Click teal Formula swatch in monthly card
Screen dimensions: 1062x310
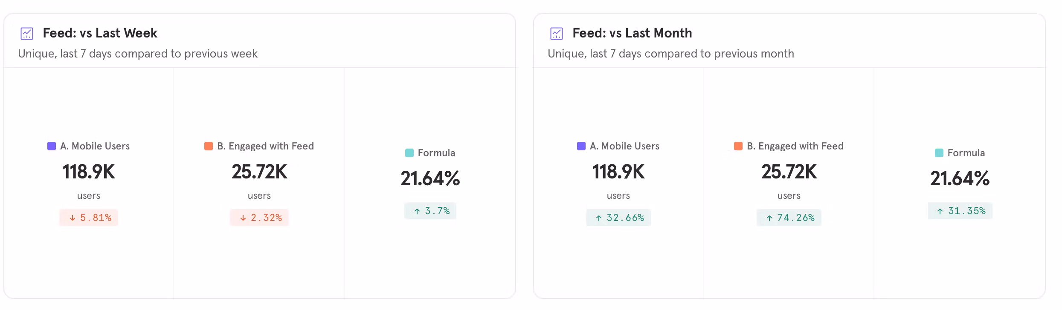click(x=939, y=153)
